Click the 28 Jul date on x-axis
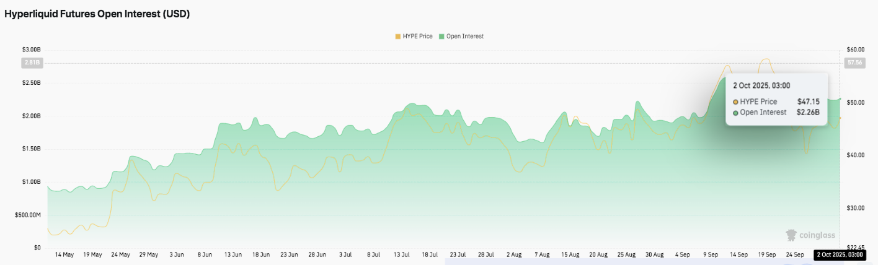878x265 pixels. click(486, 254)
